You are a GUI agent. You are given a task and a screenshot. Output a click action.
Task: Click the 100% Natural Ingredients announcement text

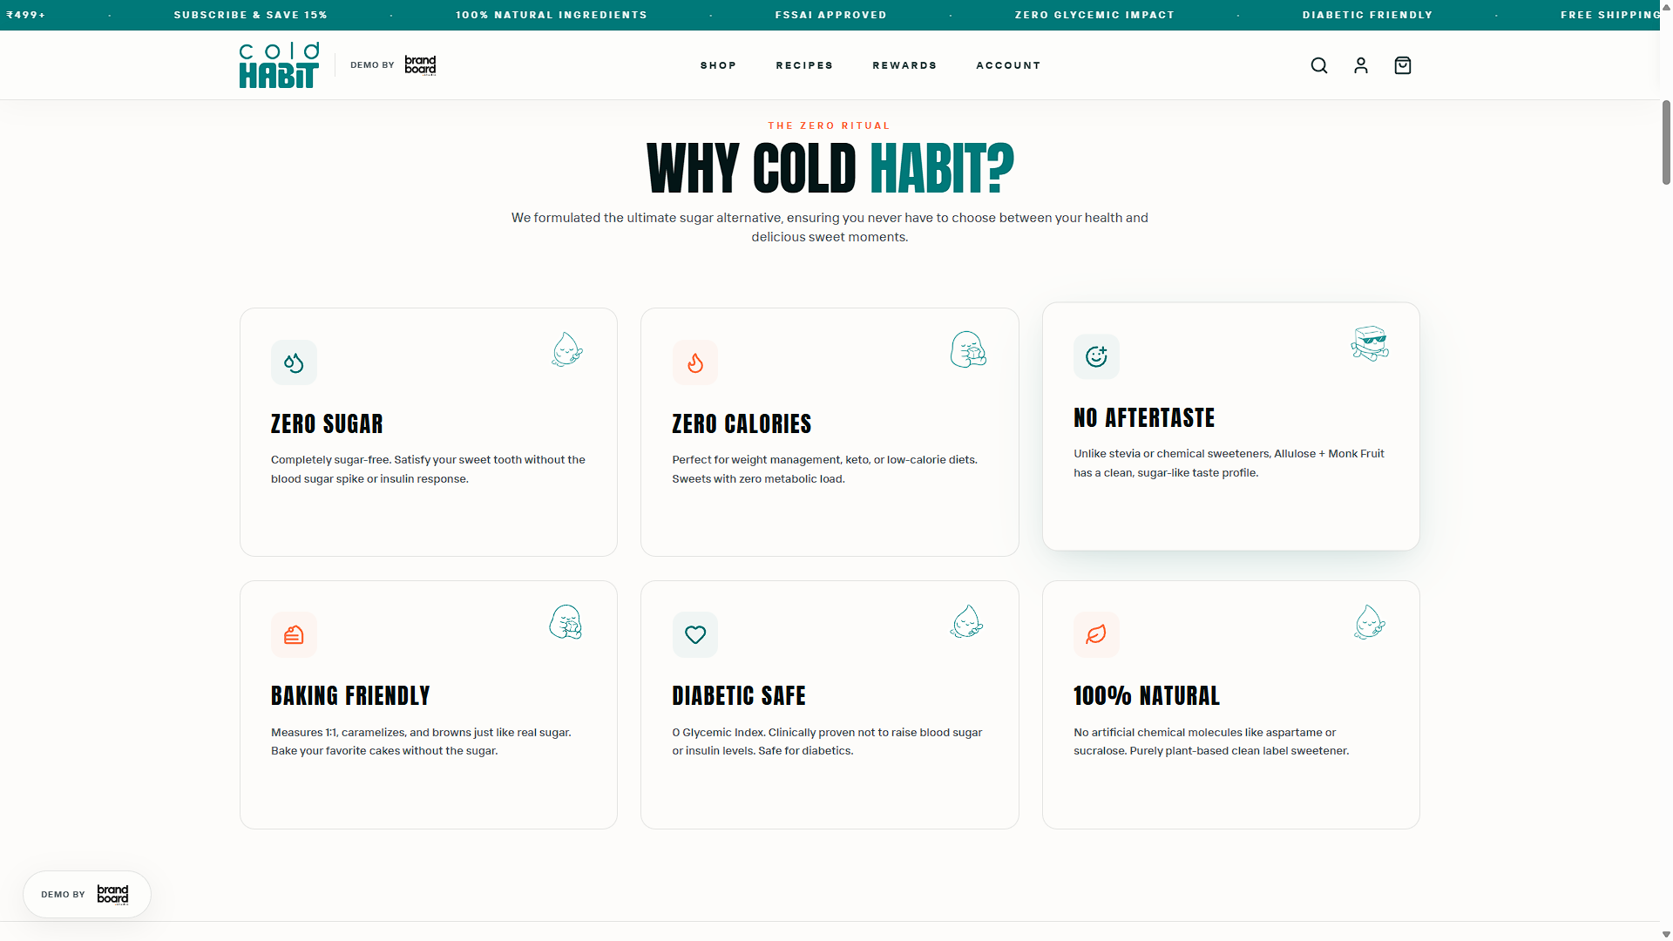pyautogui.click(x=552, y=15)
